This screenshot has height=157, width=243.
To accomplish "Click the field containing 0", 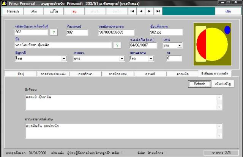I will 174,58.
